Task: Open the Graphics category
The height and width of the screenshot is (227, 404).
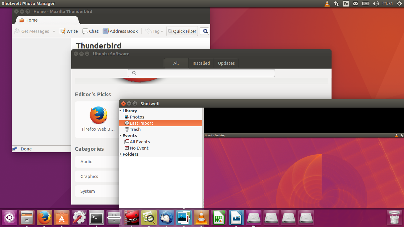Action: [x=97, y=176]
